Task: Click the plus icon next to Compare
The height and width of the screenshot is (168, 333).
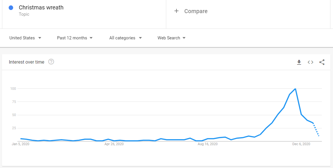Action: tap(176, 11)
